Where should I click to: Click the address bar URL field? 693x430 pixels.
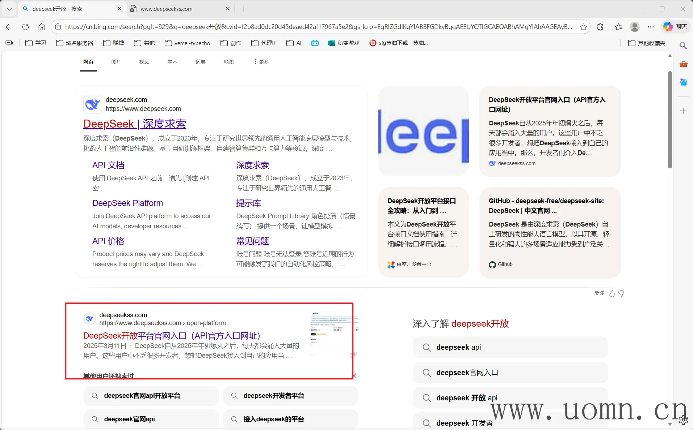[x=319, y=27]
